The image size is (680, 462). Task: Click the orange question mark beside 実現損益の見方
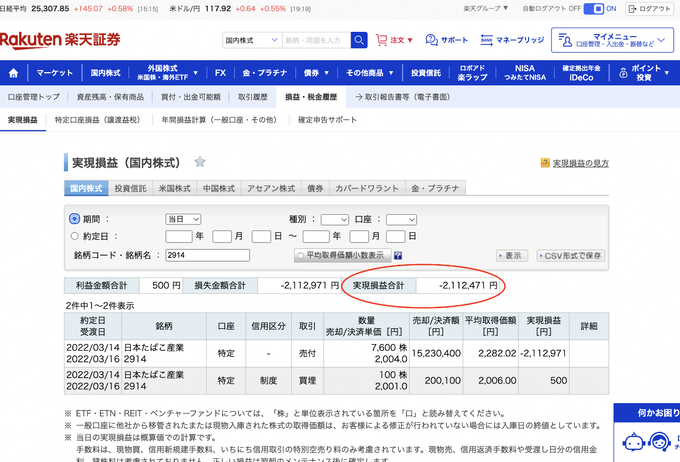pyautogui.click(x=546, y=163)
